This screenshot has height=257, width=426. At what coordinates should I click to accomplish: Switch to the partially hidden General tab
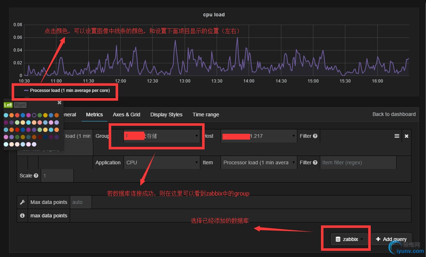point(70,115)
